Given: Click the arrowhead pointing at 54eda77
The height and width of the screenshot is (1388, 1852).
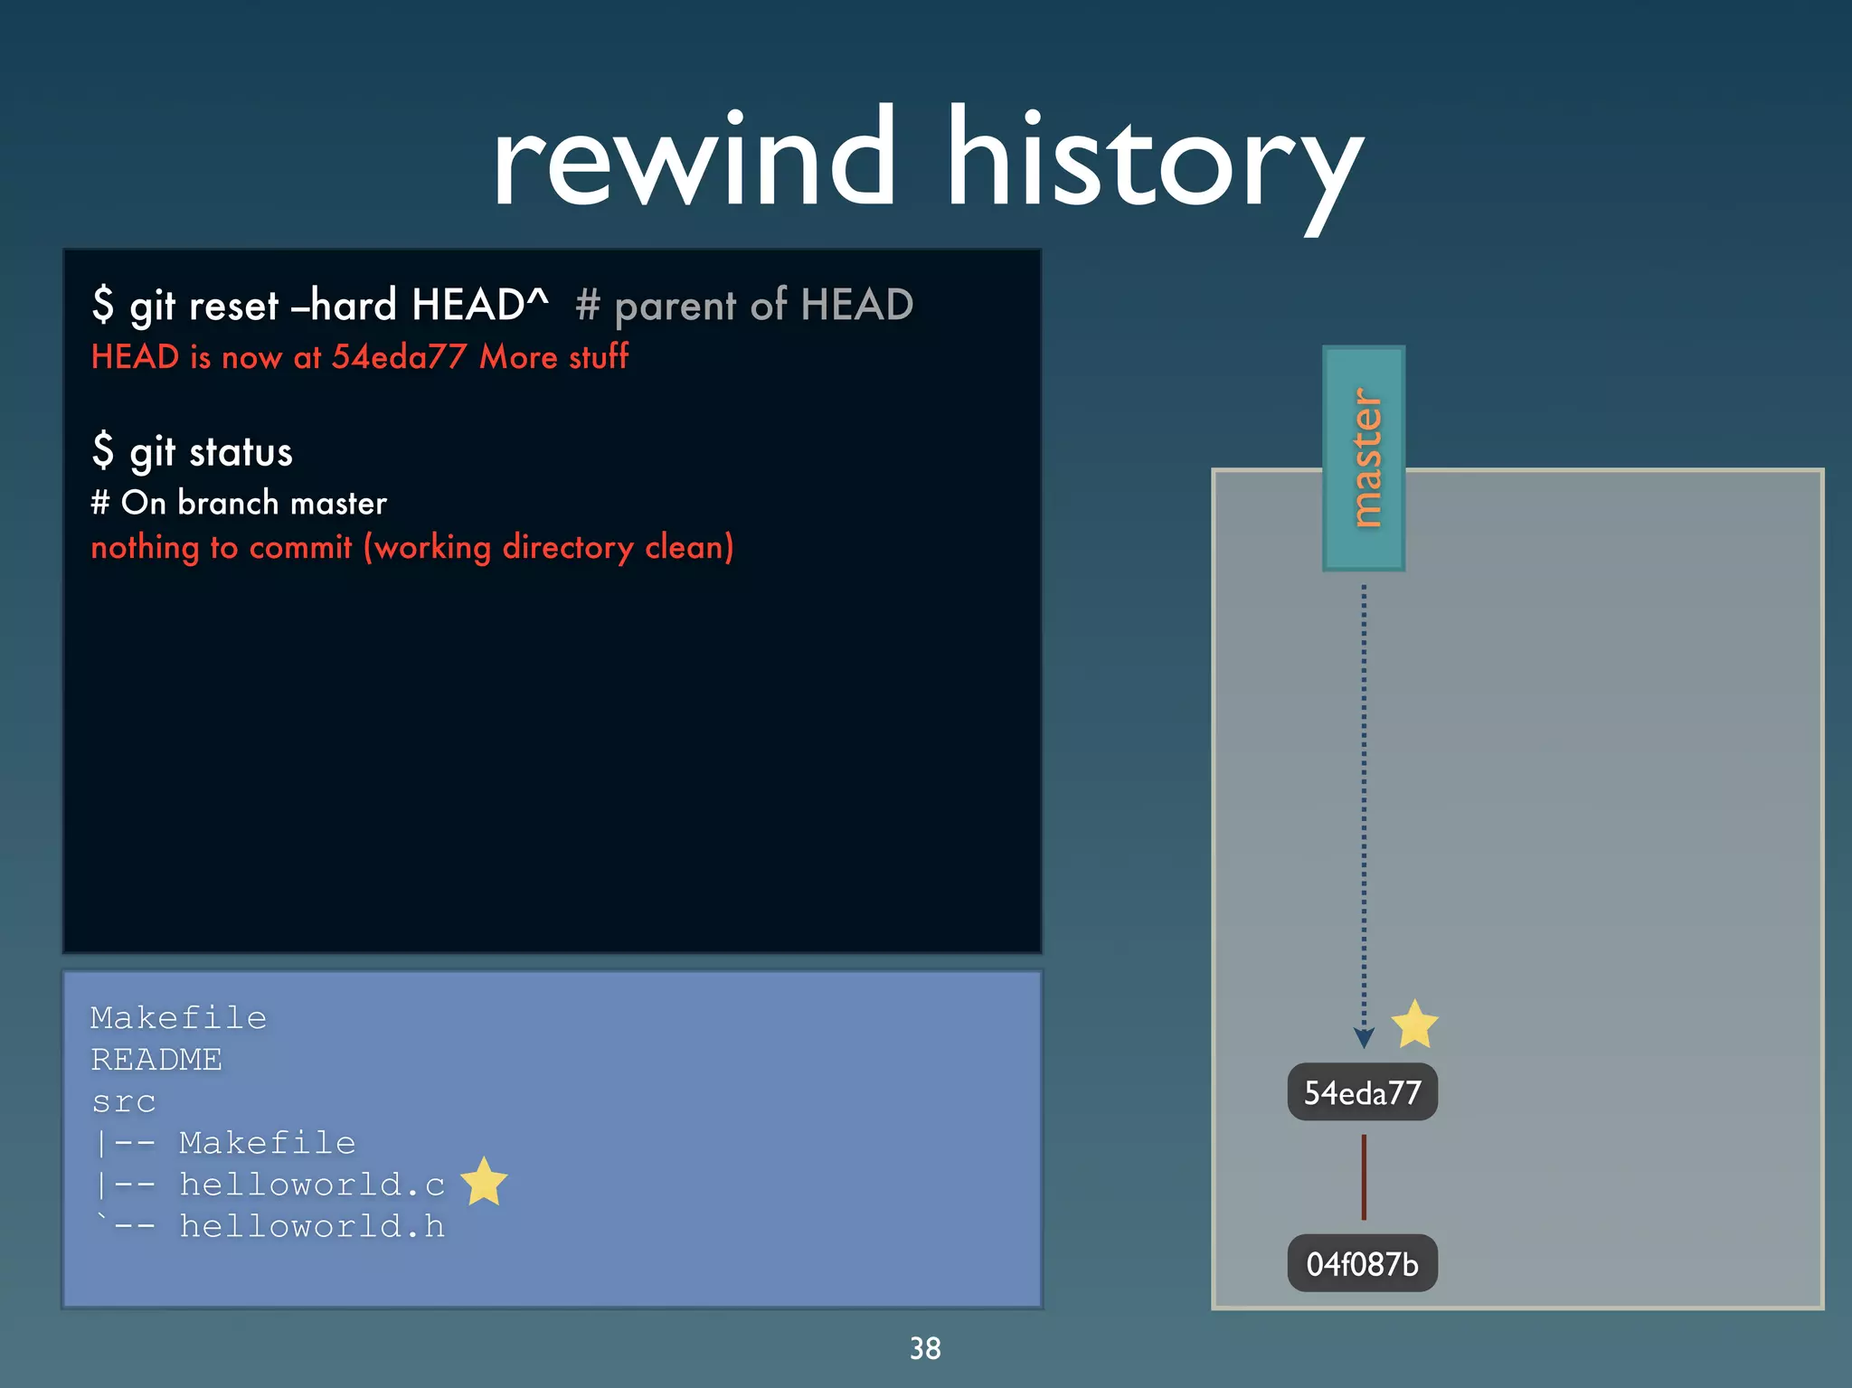Looking at the screenshot, I should (1364, 1037).
